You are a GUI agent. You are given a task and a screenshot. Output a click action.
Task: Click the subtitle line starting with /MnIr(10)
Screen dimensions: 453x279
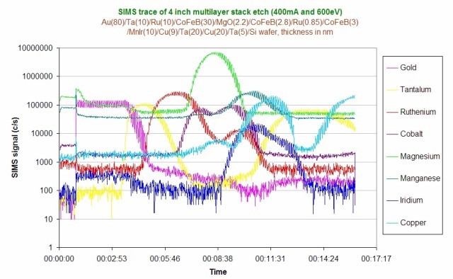coord(230,32)
